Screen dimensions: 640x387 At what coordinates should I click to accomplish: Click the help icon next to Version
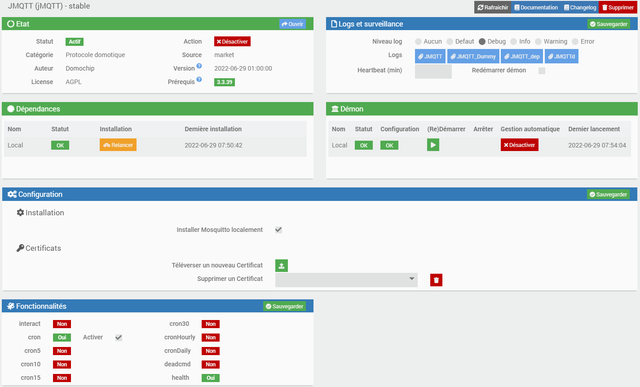pos(199,66)
